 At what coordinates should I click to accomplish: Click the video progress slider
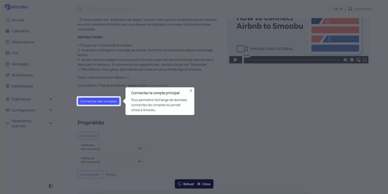pos(293,60)
